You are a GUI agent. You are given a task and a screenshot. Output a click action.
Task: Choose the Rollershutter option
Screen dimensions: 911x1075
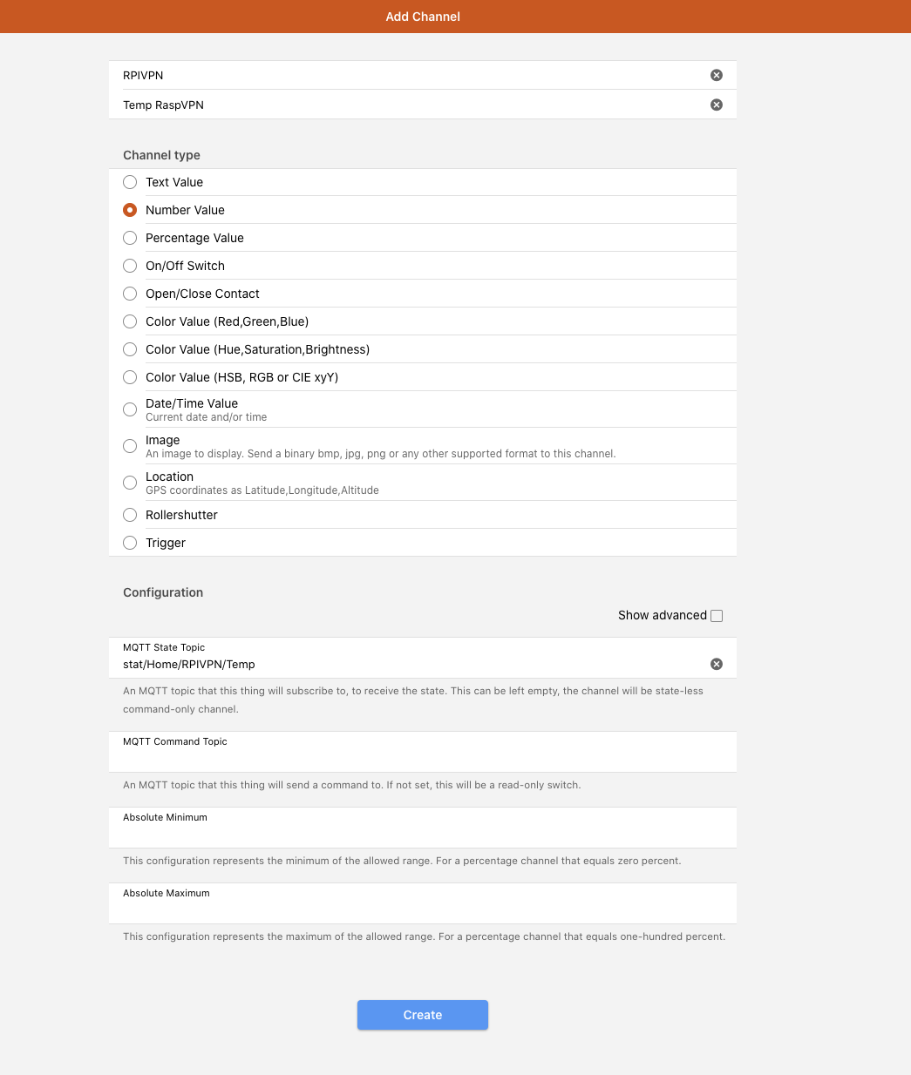coord(130,515)
